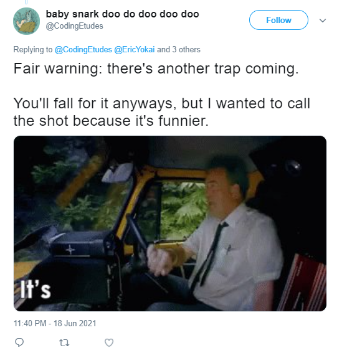Show the "and 3 others" recipients
The height and width of the screenshot is (358, 342).
tap(179, 50)
